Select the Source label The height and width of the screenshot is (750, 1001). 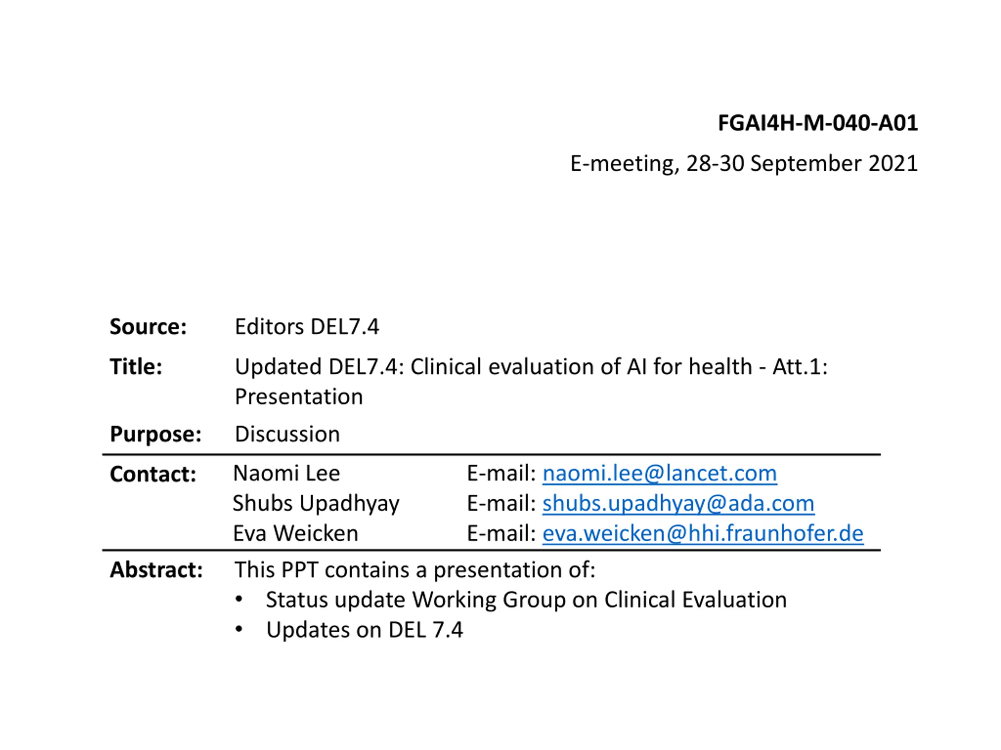click(149, 327)
